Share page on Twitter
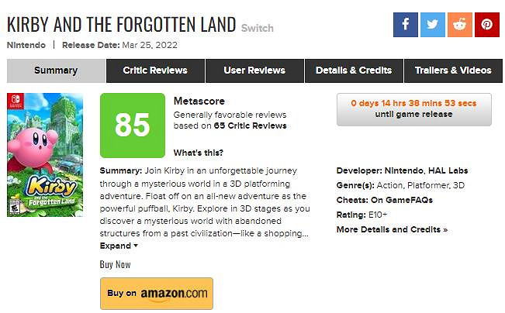This screenshot has width=505, height=313. click(432, 25)
